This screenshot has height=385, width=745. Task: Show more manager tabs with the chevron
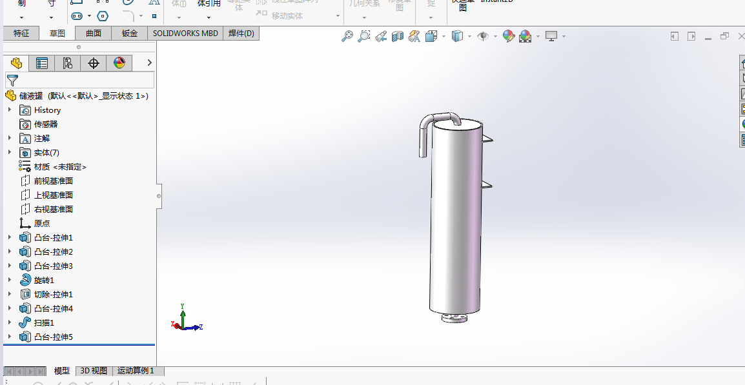pyautogui.click(x=149, y=63)
